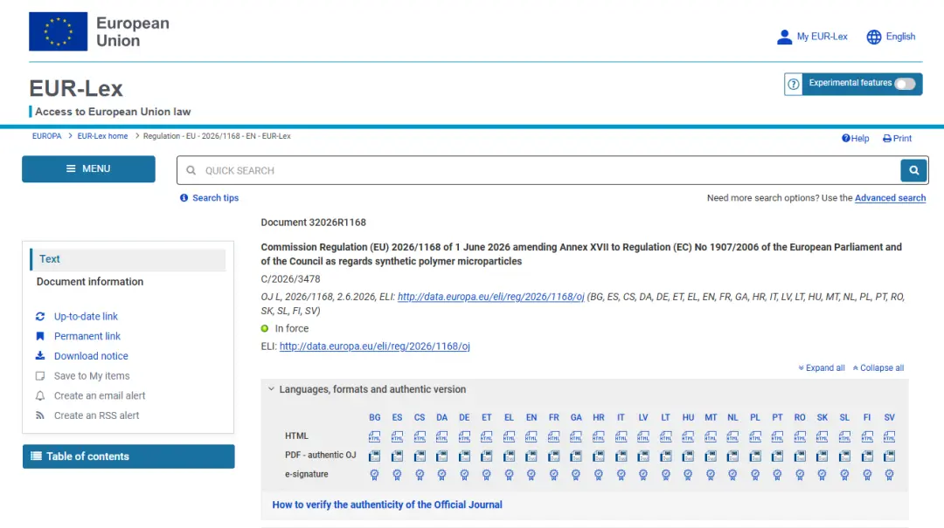Open My EUR-Lex account link
The image size is (944, 528).
coord(822,37)
